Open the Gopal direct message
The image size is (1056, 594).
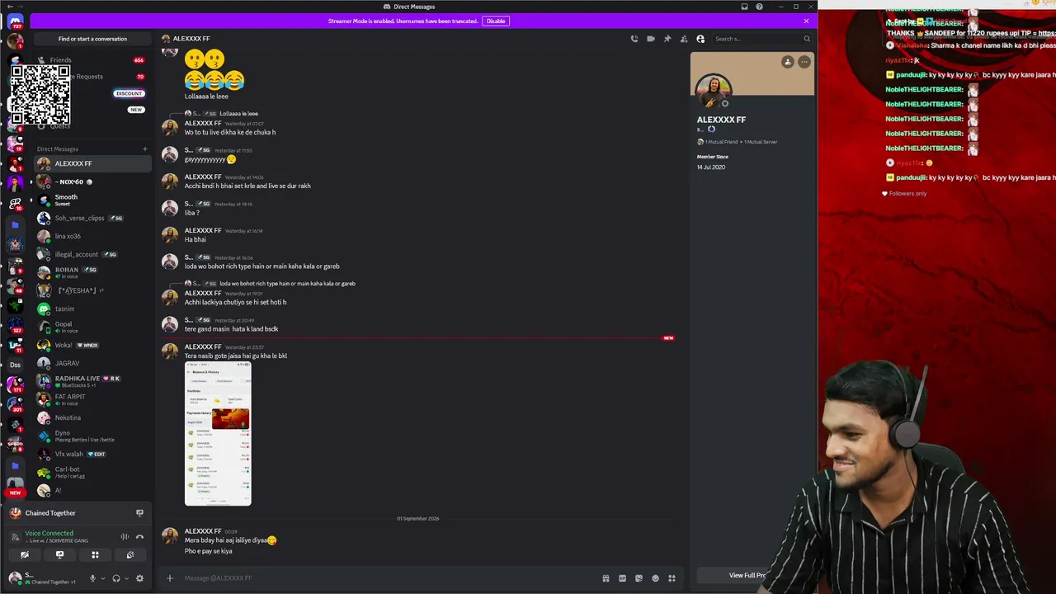[92, 327]
